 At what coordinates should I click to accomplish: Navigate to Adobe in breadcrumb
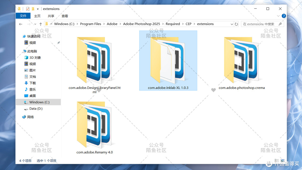click(x=112, y=24)
